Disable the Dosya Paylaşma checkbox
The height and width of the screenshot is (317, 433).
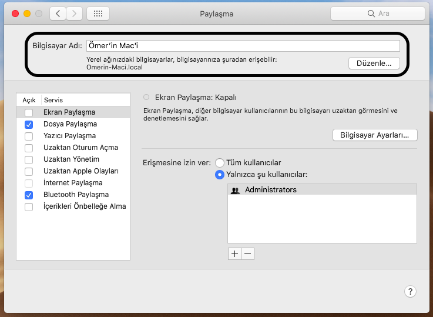(29, 124)
